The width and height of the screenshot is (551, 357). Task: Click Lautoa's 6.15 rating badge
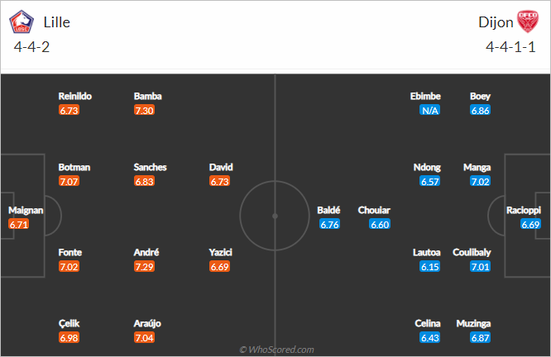(x=429, y=266)
